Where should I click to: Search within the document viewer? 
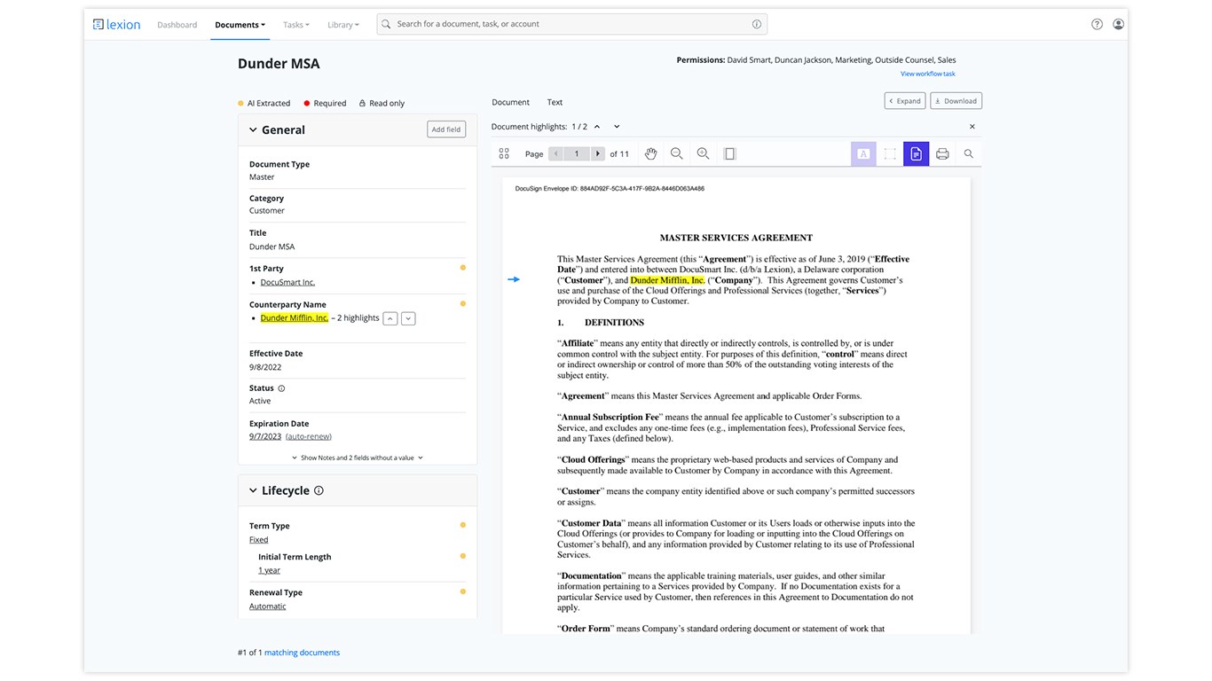[969, 153]
